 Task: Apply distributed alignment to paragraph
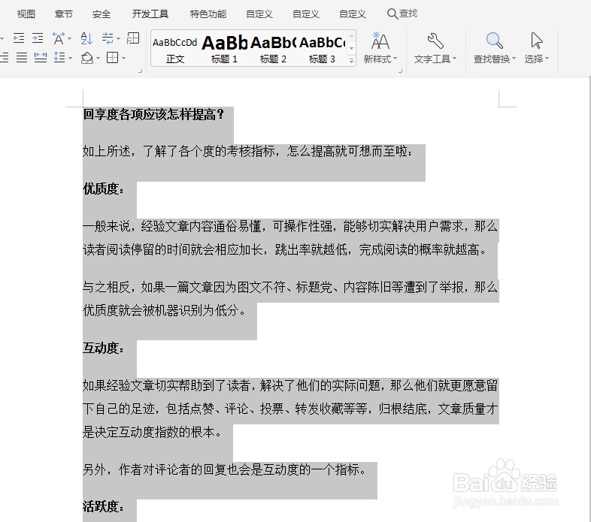(41, 58)
